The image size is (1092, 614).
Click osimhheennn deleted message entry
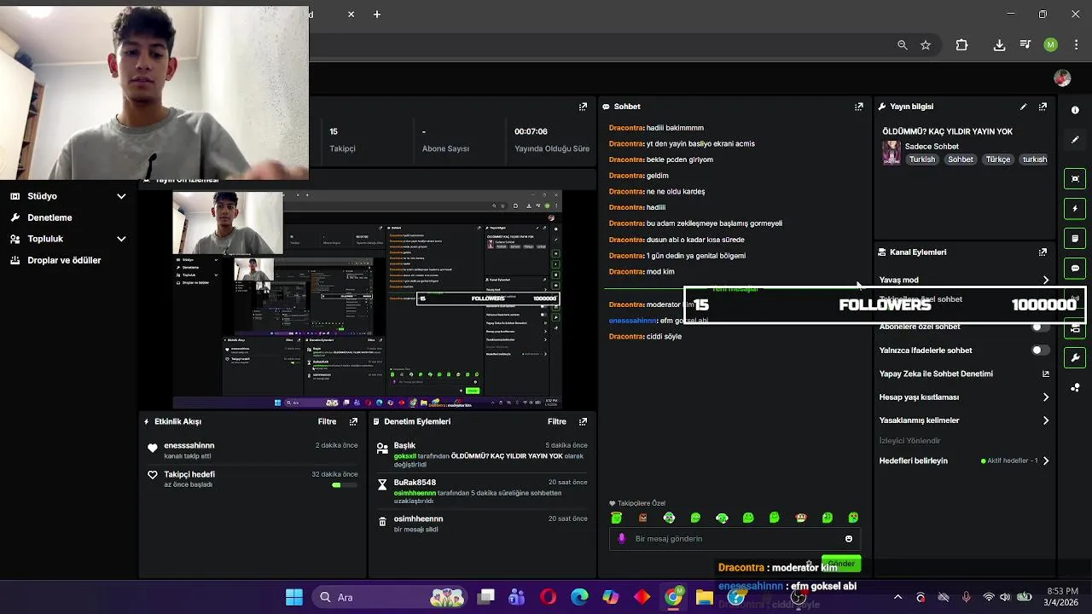point(482,524)
